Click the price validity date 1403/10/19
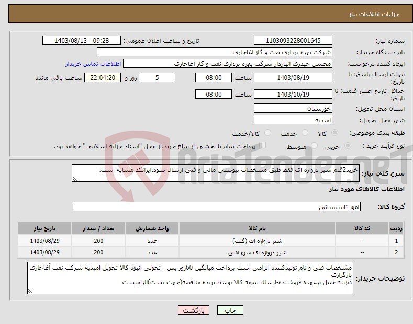 coord(293,94)
